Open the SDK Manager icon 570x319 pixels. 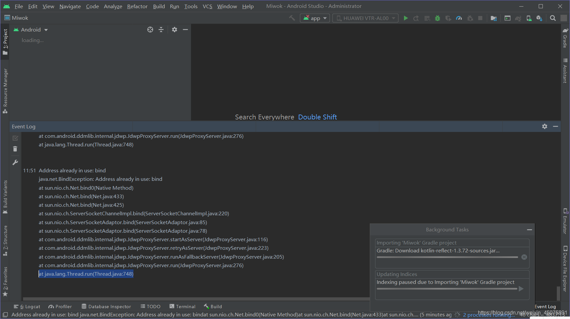539,18
